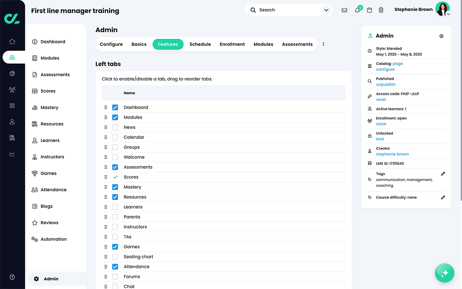
Task: Click the single person icon in left rail
Action: pos(12,121)
